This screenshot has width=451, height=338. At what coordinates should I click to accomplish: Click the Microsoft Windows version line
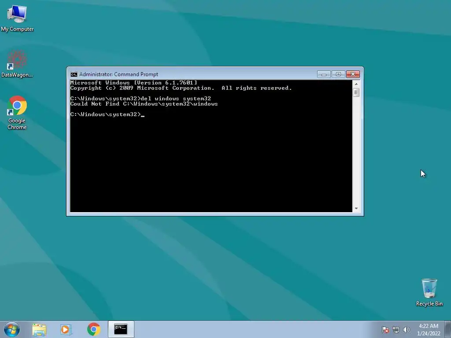coord(134,83)
